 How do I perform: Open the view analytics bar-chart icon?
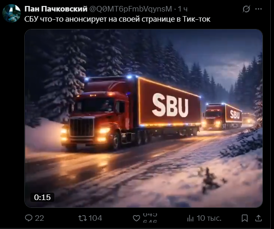190,218
